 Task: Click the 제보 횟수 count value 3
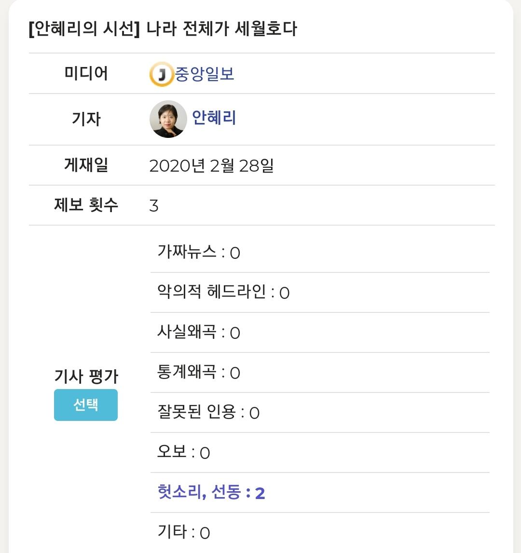154,206
